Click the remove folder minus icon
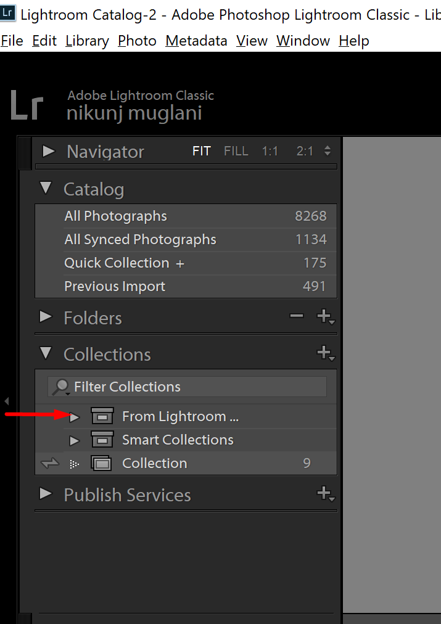Image resolution: width=441 pixels, height=624 pixels. point(297,315)
